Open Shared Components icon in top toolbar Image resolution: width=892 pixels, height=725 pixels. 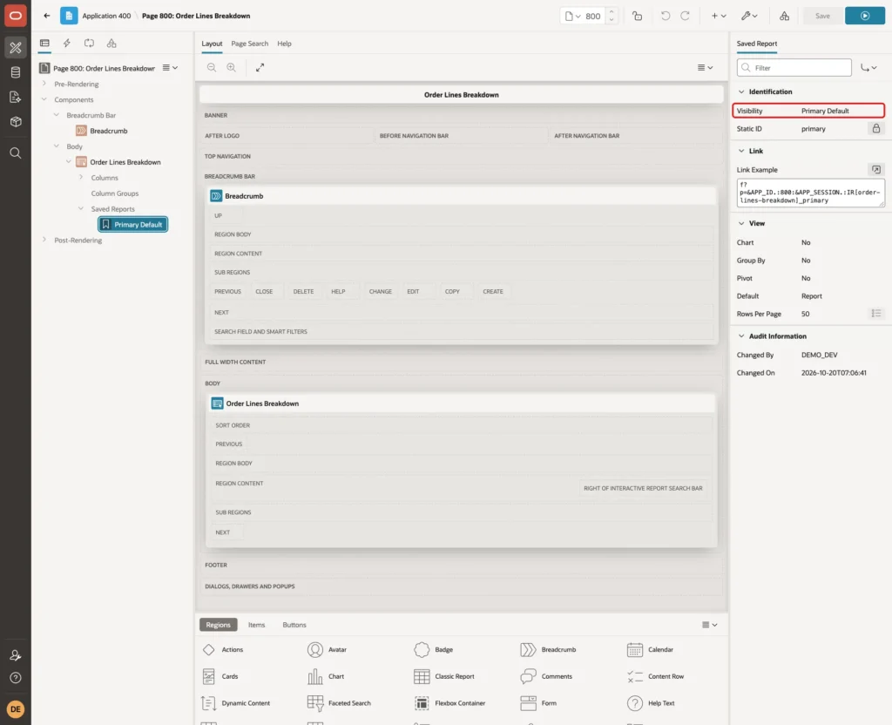[785, 16]
